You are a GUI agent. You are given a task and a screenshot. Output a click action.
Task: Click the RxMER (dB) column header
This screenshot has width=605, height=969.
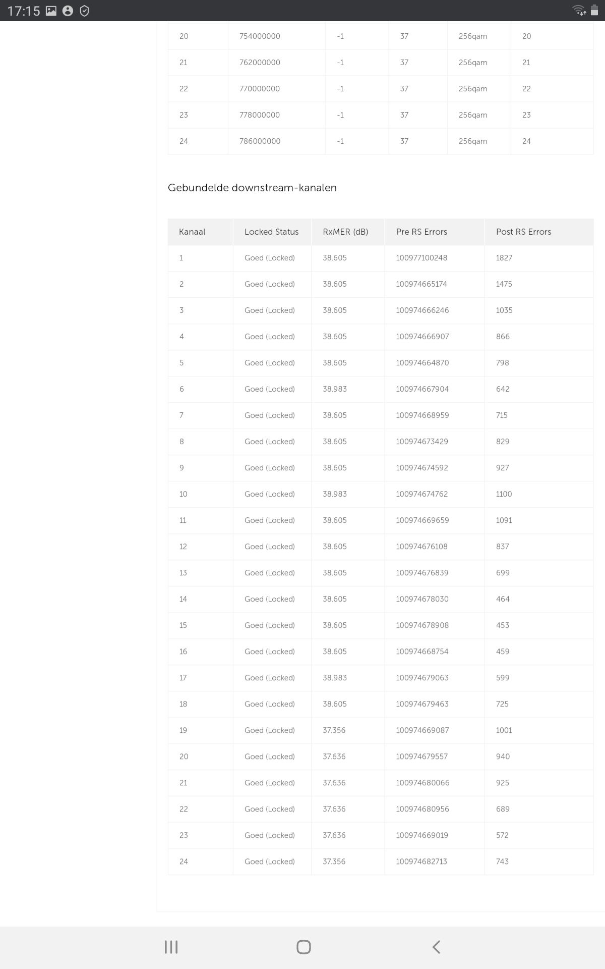[345, 232]
